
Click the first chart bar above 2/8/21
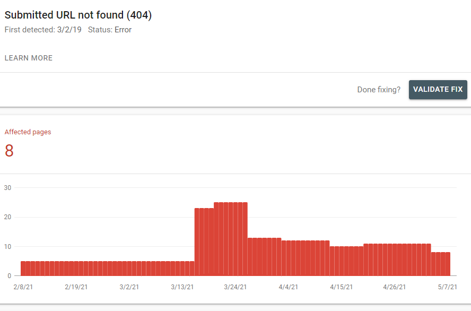tap(23, 269)
